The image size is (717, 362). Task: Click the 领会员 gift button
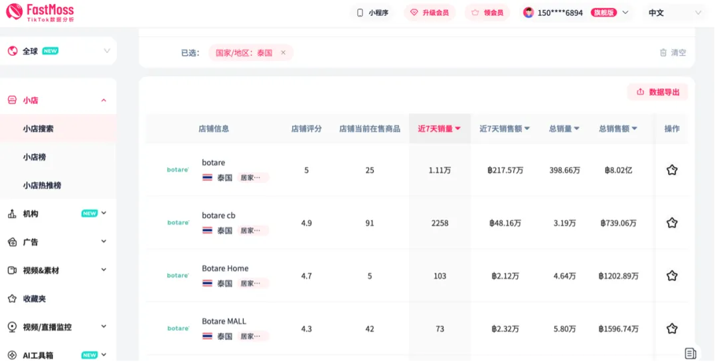click(487, 13)
